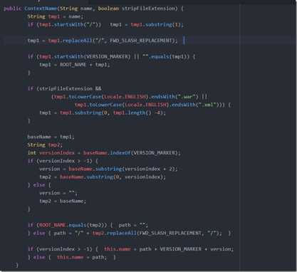Image resolution: width=297 pixels, height=272 pixels.
Task: Click 'FWD_SLASH_REPLACEMENT' in the tmp2.replaceAll line
Action: pos(170,233)
